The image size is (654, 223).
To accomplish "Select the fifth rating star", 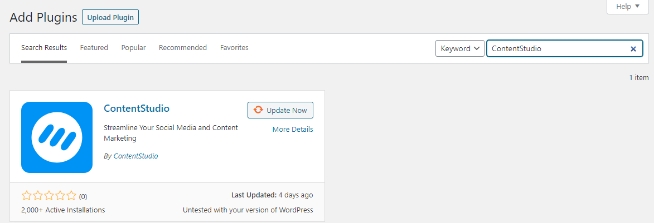I will [72, 196].
